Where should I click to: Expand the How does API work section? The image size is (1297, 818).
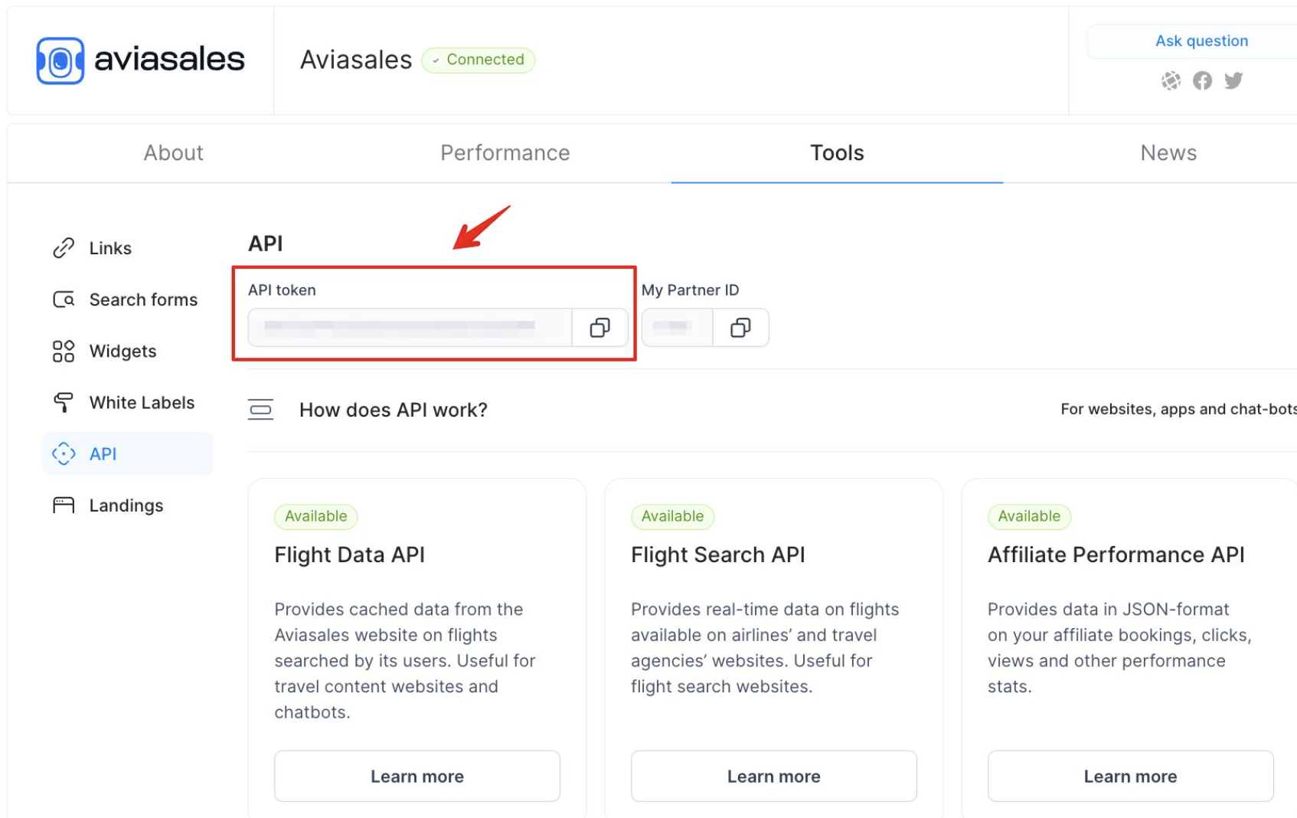(x=393, y=410)
